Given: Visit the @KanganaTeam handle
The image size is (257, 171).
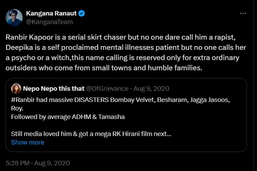Looking at the screenshot, I should tap(49, 22).
